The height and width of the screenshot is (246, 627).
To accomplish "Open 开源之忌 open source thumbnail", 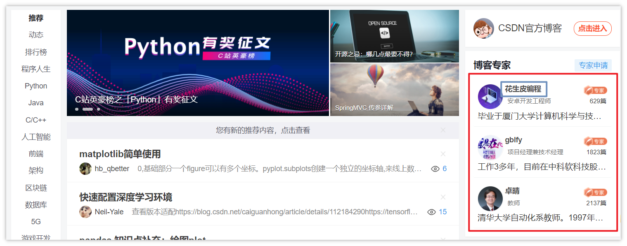I will (395, 36).
